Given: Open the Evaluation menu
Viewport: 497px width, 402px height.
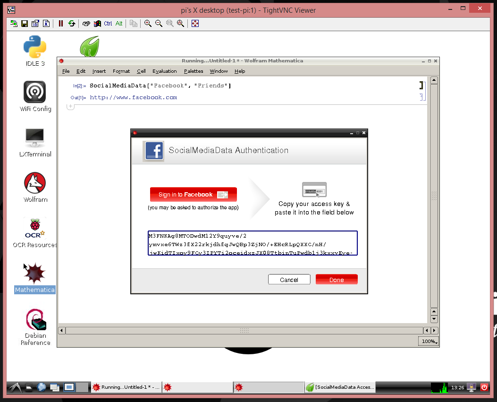Looking at the screenshot, I should 165,71.
